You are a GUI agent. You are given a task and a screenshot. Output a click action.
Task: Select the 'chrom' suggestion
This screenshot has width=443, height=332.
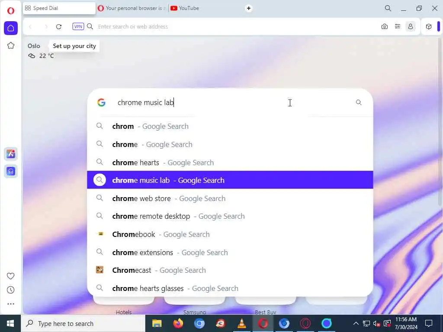coord(230,126)
